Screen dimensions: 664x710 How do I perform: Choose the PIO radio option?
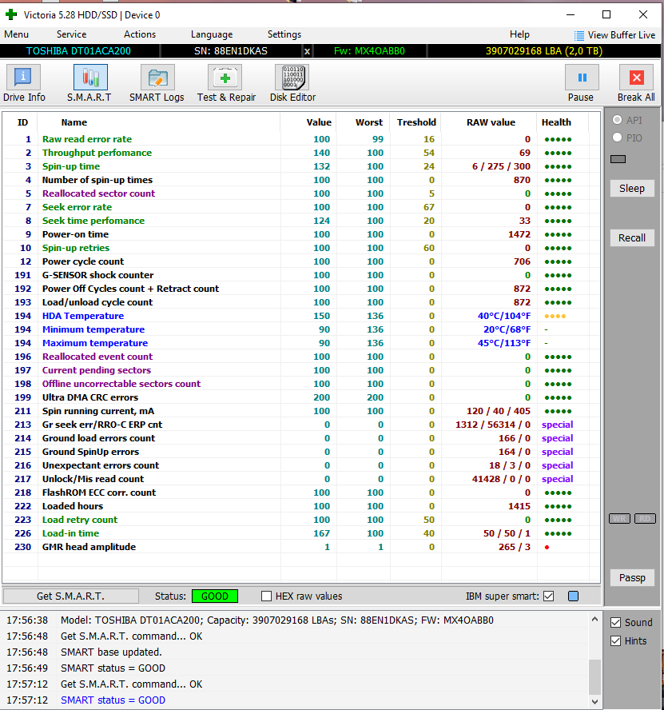click(617, 138)
